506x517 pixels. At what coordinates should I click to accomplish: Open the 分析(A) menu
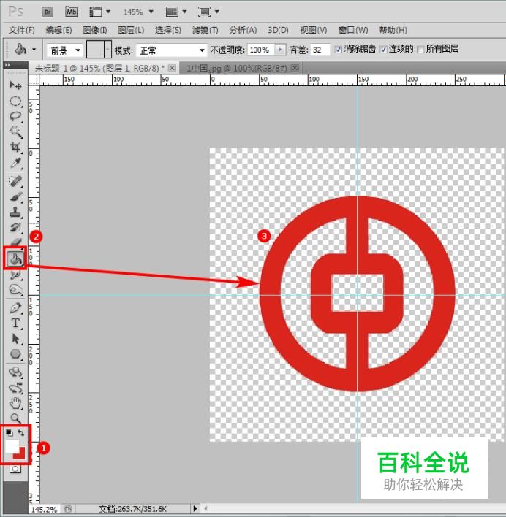[243, 31]
